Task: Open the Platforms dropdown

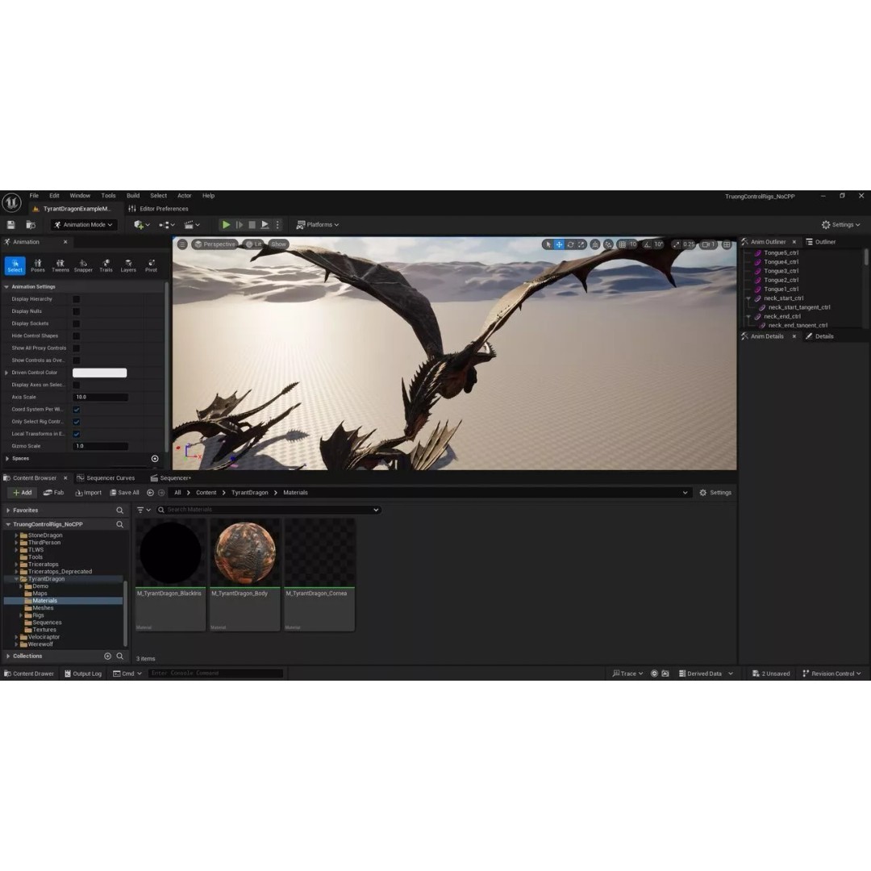Action: click(318, 225)
